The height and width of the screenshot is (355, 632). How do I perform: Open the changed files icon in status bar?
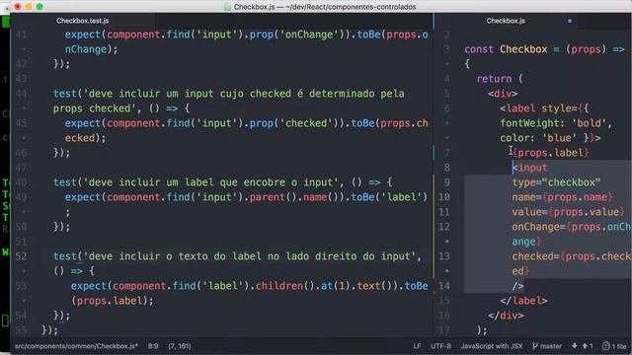point(605,346)
